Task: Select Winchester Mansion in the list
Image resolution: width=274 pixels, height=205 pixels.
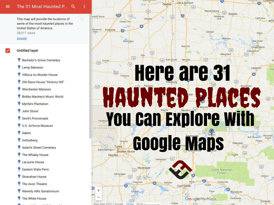Action: coord(36,89)
